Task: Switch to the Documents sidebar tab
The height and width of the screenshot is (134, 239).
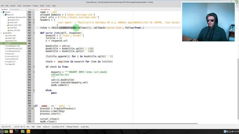Action: click(15, 9)
